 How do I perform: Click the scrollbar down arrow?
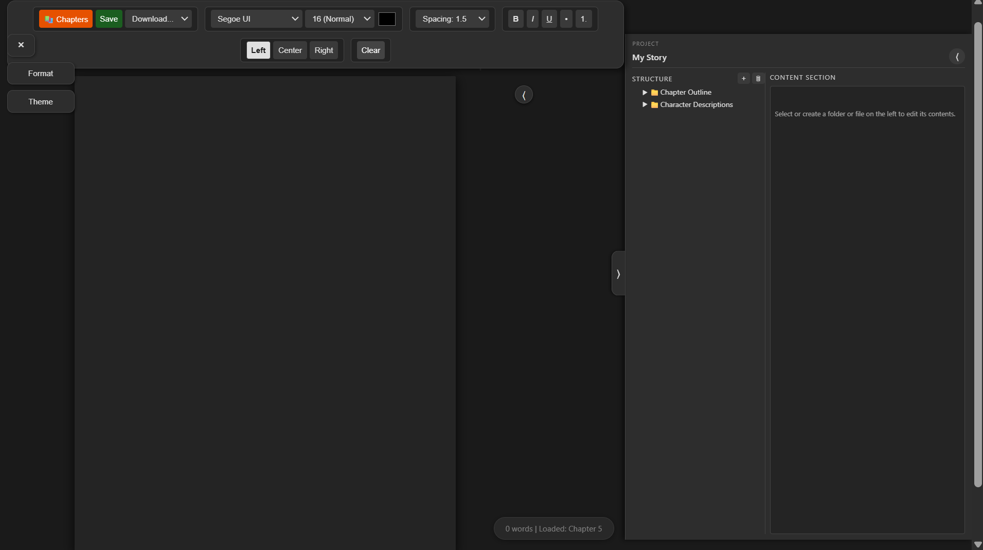click(978, 544)
